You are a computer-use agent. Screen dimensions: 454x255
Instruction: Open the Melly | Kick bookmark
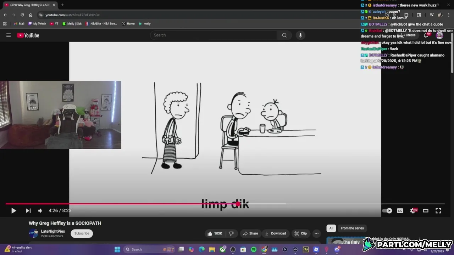(72, 24)
